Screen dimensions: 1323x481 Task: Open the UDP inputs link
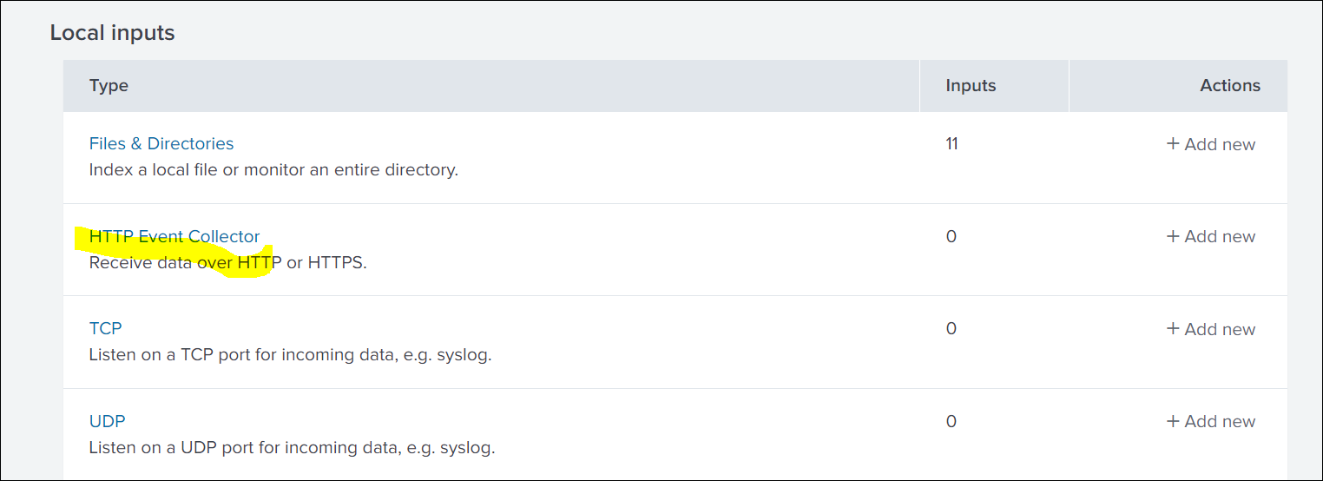pos(107,421)
